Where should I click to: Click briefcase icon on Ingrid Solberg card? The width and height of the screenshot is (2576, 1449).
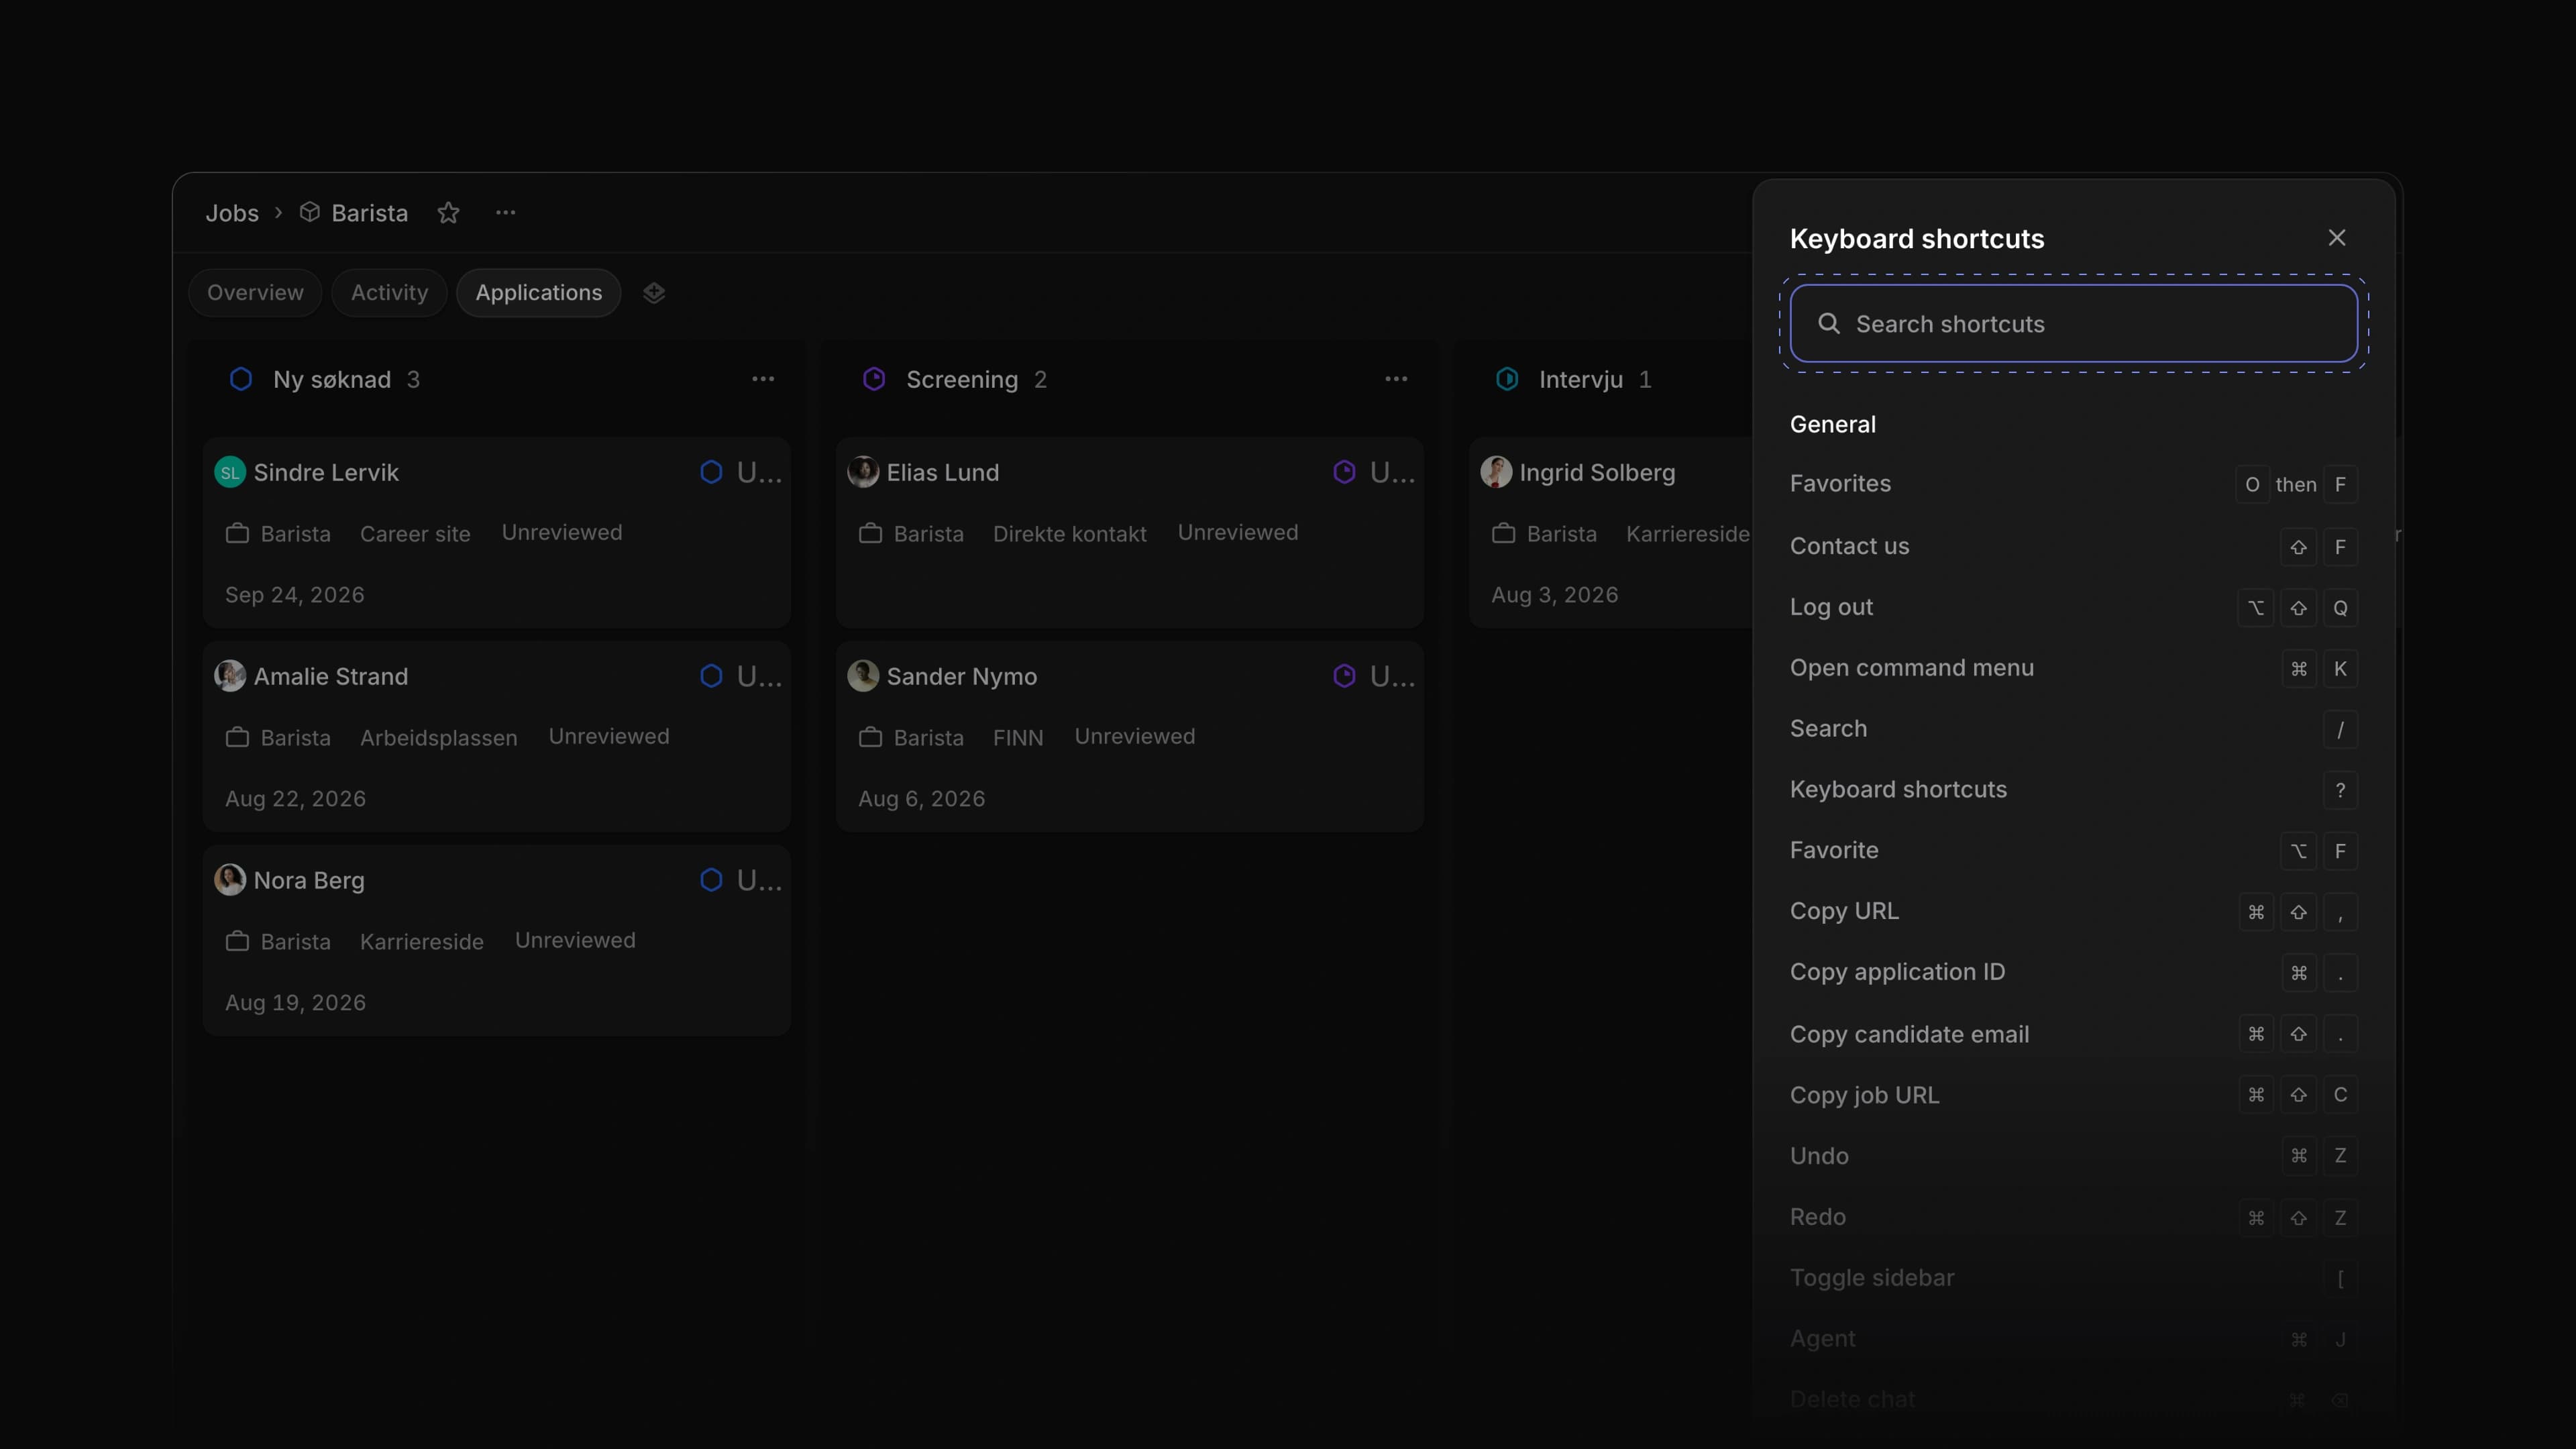click(1503, 533)
